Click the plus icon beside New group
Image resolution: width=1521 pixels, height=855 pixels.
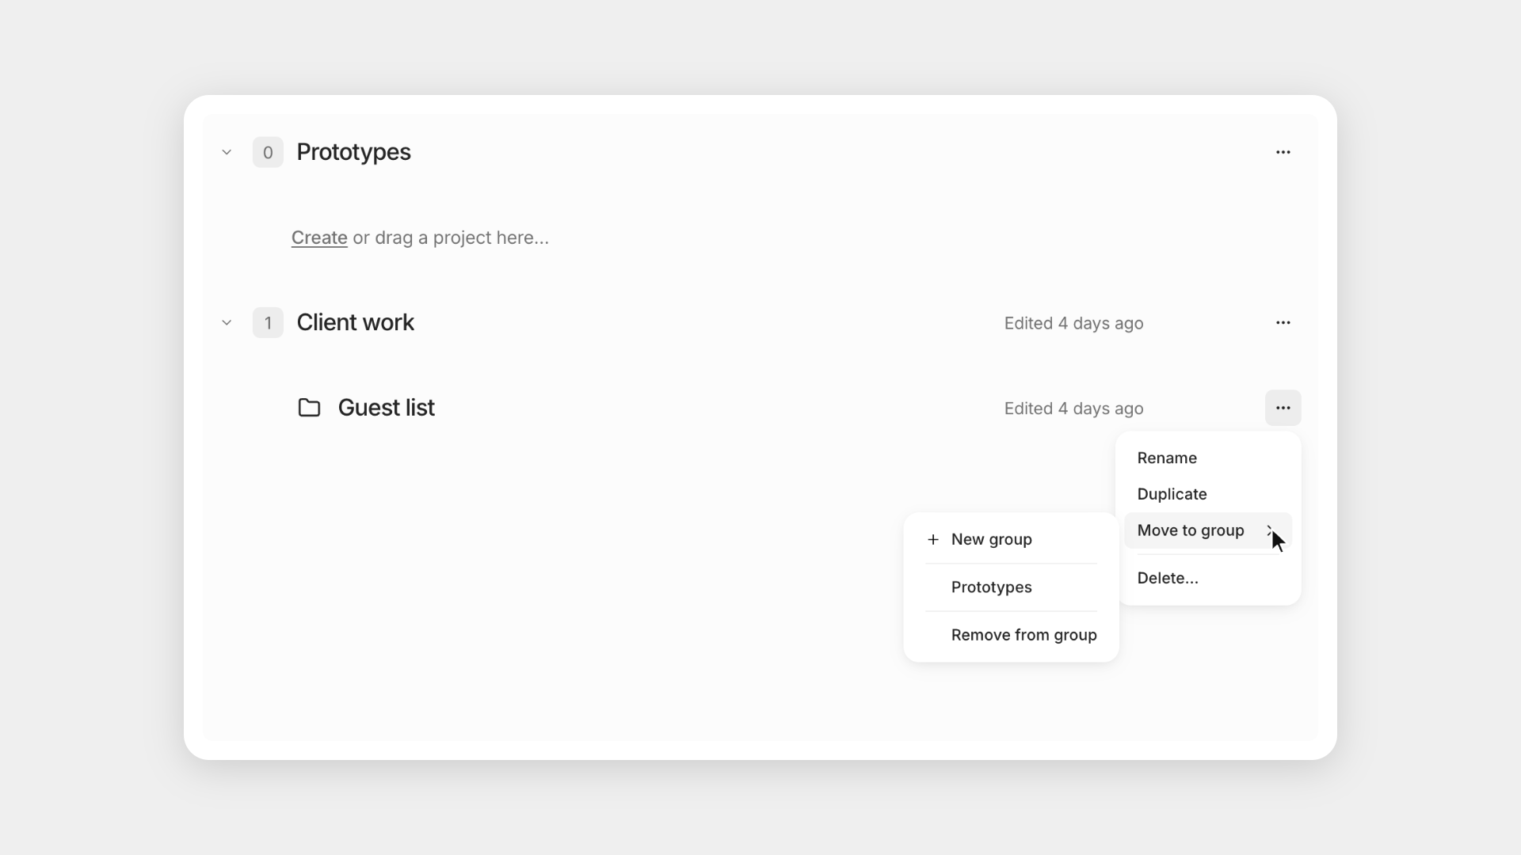point(933,539)
